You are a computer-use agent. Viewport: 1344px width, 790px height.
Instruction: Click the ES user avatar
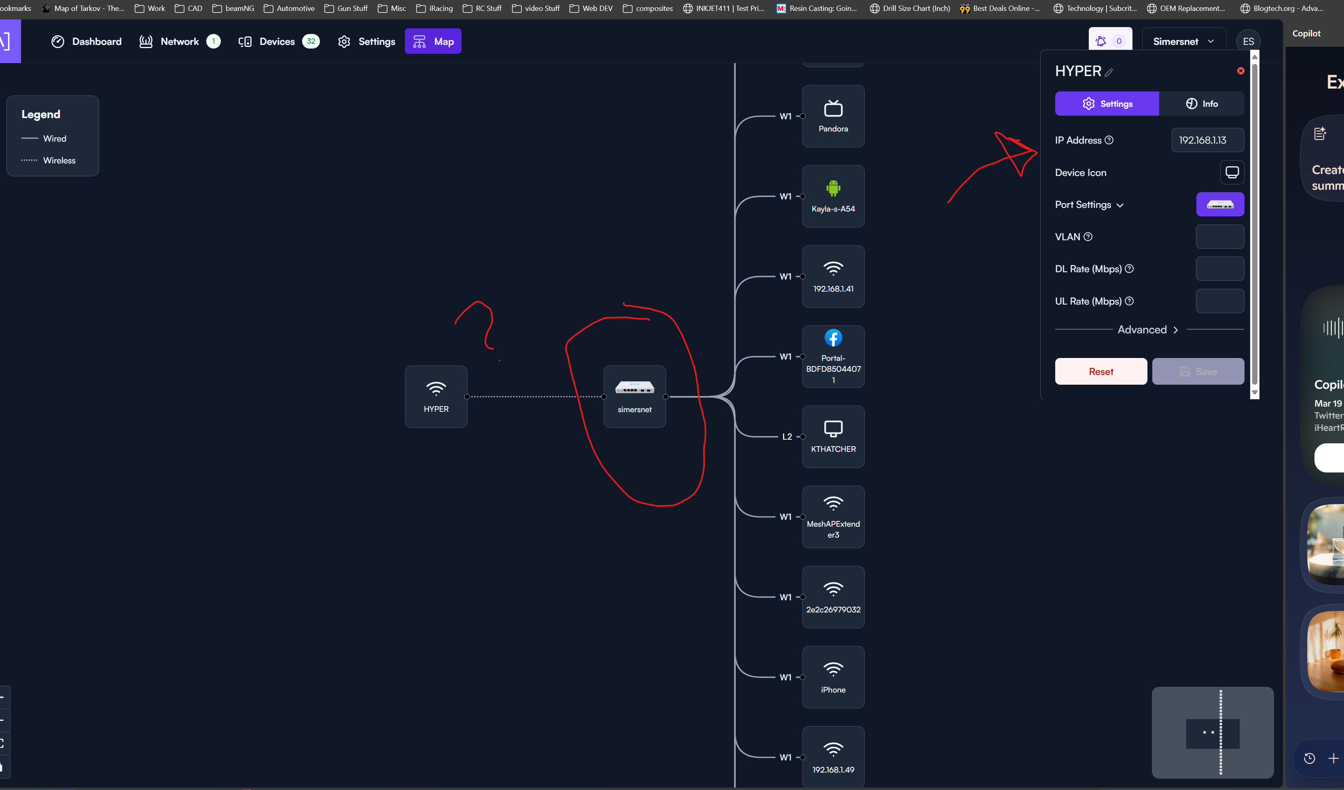pyautogui.click(x=1248, y=42)
